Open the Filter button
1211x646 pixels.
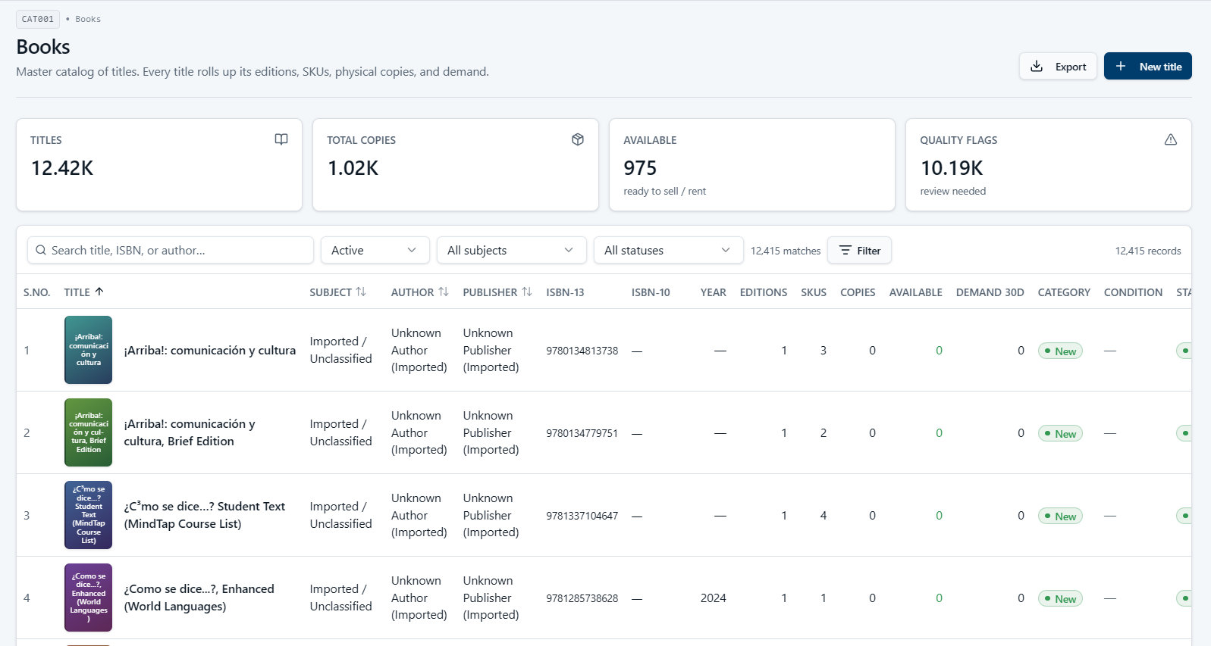tap(859, 250)
